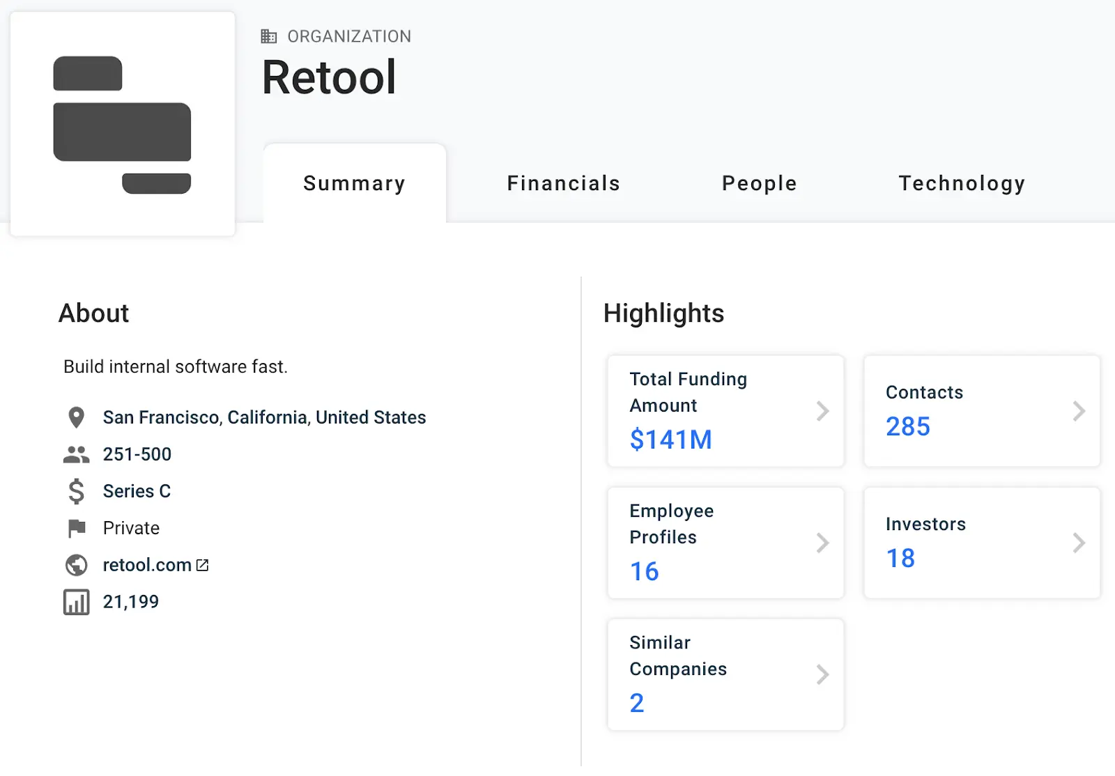1115x776 pixels.
Task: Go to the Technology tab
Action: pos(962,183)
